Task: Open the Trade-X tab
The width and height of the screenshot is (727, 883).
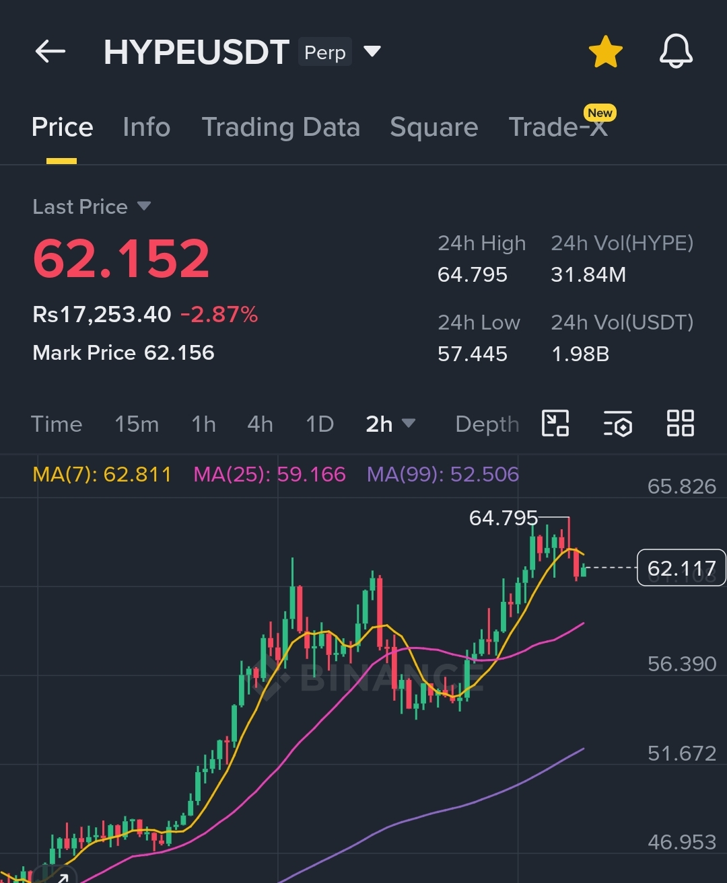Action: (558, 127)
